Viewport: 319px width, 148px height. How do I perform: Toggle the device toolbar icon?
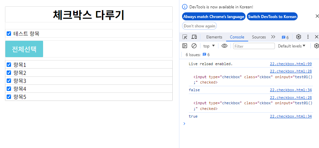click(194, 37)
